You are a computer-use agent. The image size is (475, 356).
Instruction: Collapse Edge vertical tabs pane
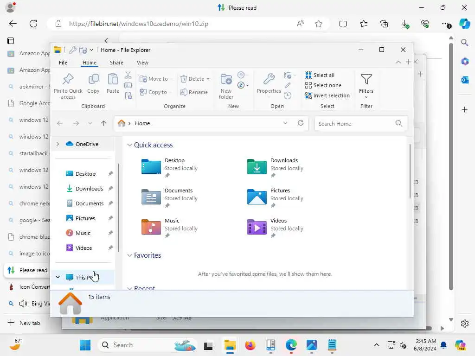[106, 41]
